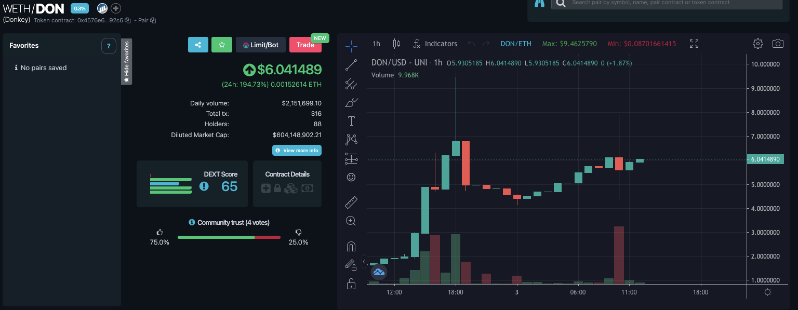Click the cubes icon in Contract Details
Screen dimensions: 798x310
click(x=291, y=188)
